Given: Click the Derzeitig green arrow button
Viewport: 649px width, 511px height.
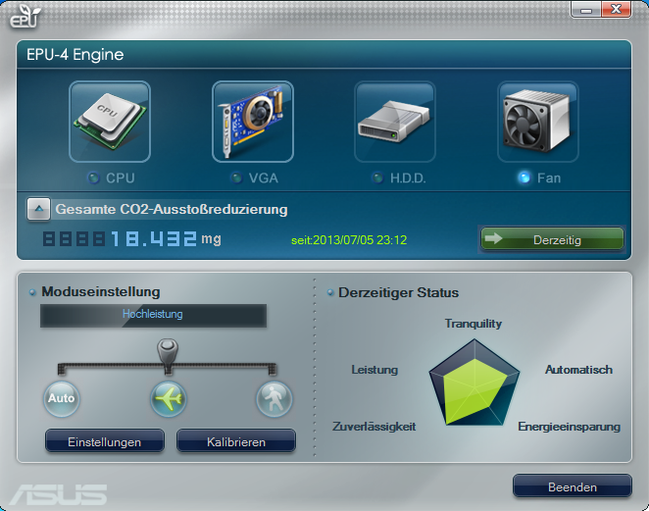Looking at the screenshot, I should [552, 239].
